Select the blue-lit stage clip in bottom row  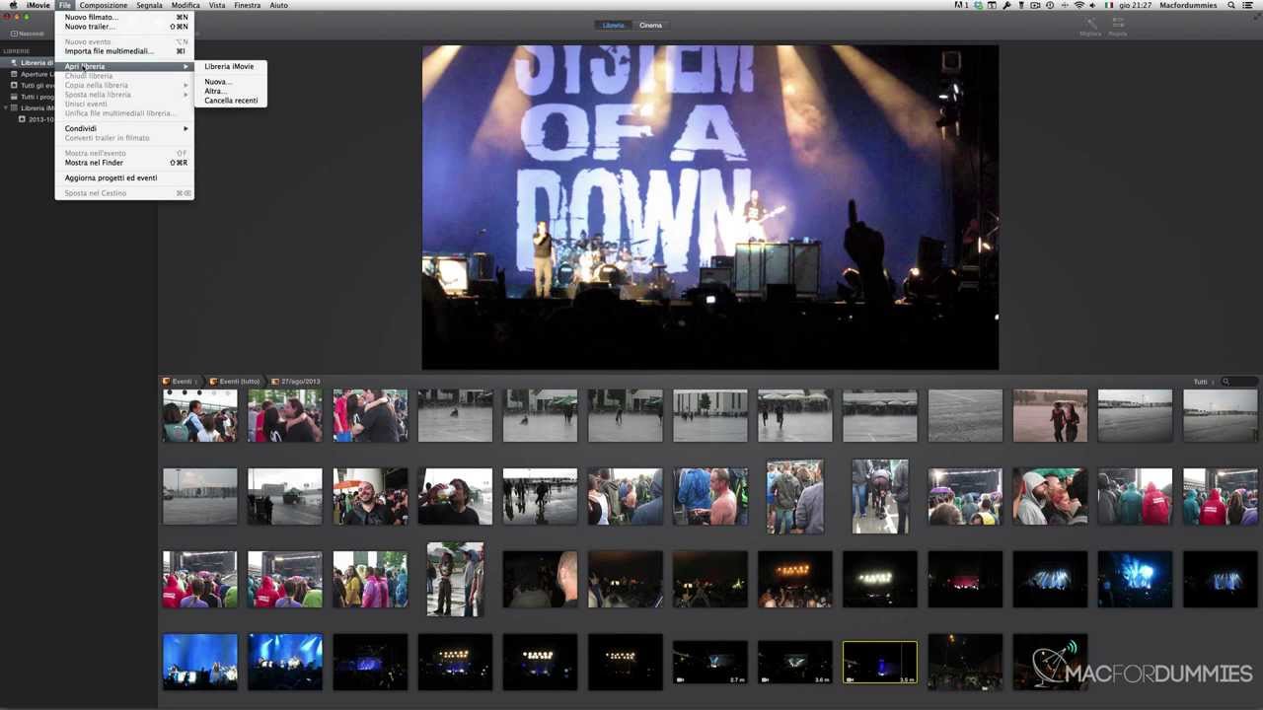pyautogui.click(x=200, y=662)
